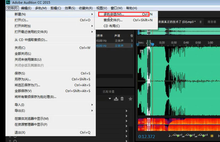The height and width of the screenshot is (142, 220).
Task: Expand the 导出(E) submenu arrow
Action: click(92, 111)
